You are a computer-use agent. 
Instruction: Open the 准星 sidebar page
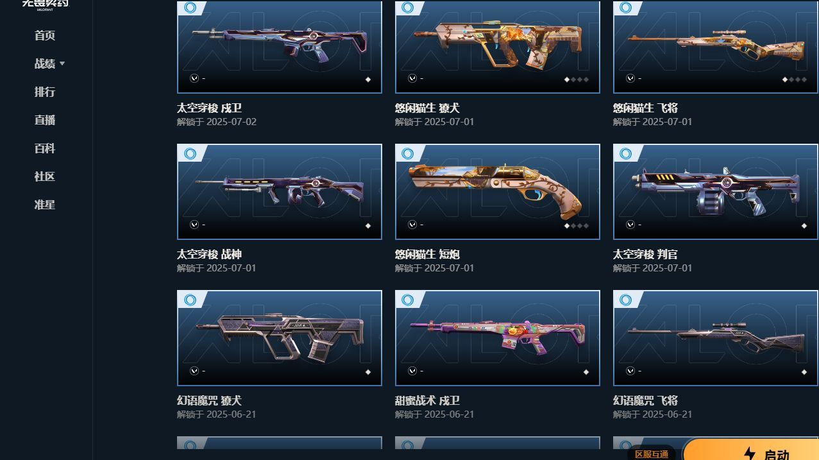click(x=45, y=205)
